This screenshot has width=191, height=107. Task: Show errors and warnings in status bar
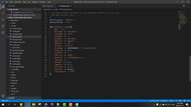coord(5,101)
